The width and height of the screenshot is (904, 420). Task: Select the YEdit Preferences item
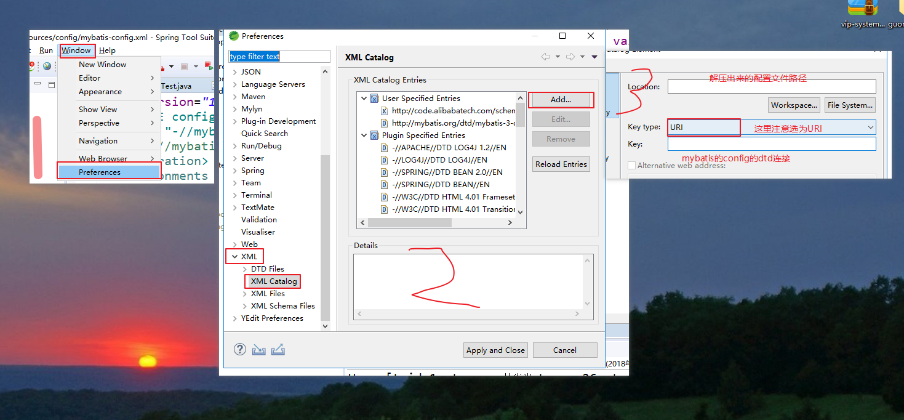pyautogui.click(x=272, y=318)
